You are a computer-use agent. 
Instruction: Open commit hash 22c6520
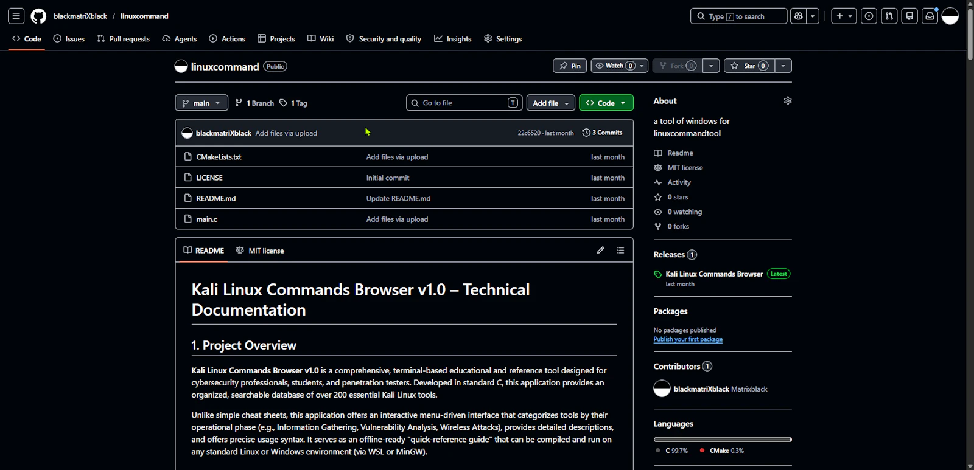coord(529,133)
